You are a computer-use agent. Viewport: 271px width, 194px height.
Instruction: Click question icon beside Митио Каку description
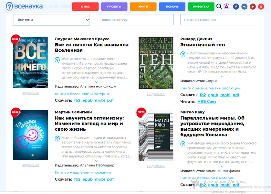183,144
